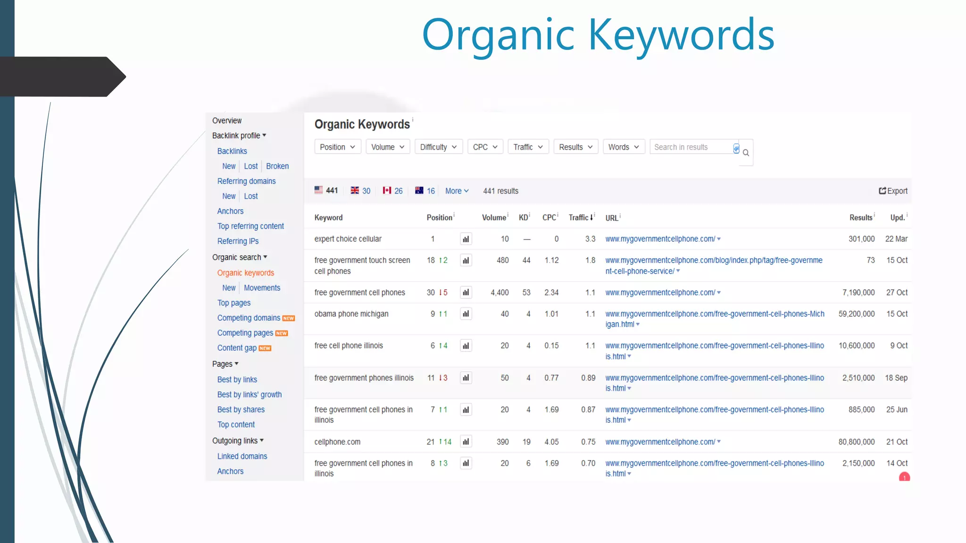The width and height of the screenshot is (966, 543).
Task: Click Lost under Referring domains
Action: coord(251,197)
